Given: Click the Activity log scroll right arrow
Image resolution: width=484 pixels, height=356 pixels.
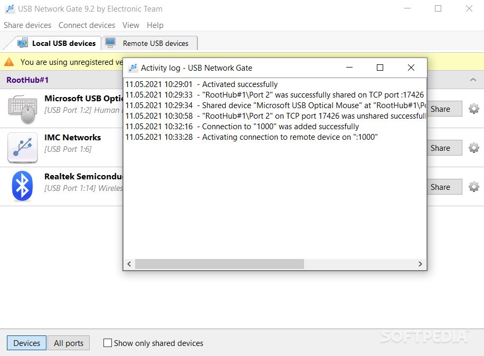Looking at the screenshot, I should [420, 264].
